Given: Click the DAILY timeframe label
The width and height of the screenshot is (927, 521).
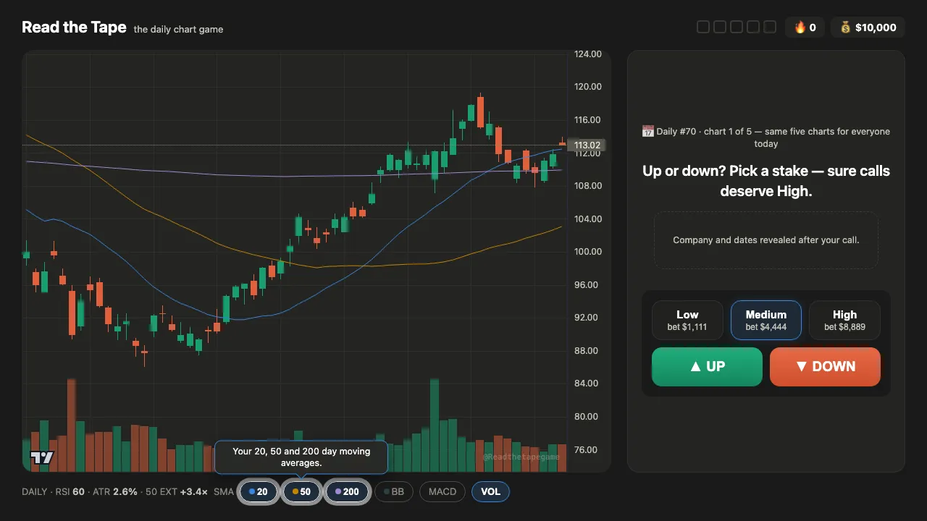Looking at the screenshot, I should 35,492.
